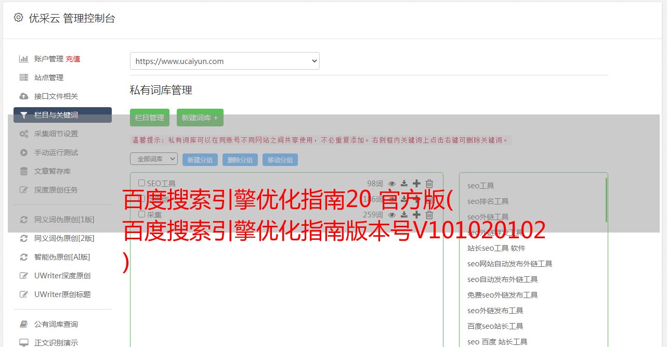The height and width of the screenshot is (347, 667).
Task: Click the red 充值 recharge link
Action: [x=73, y=59]
